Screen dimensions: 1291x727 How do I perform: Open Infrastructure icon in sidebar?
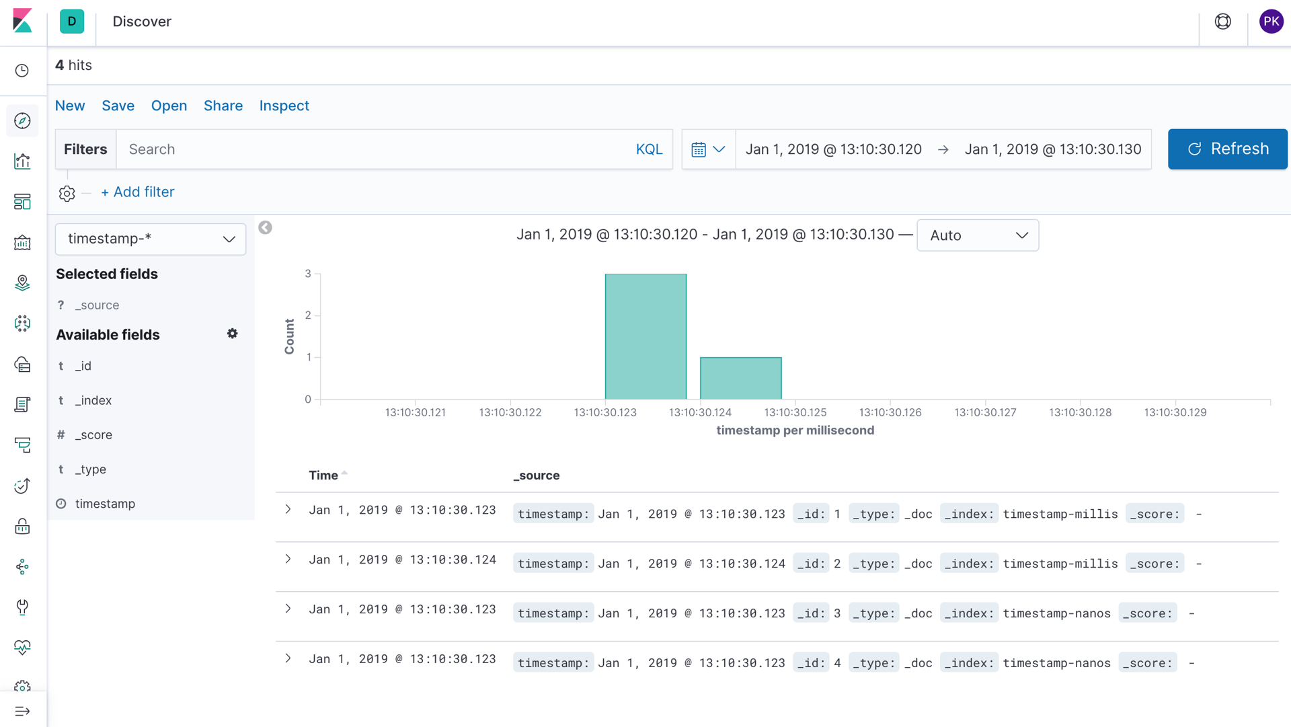22,364
